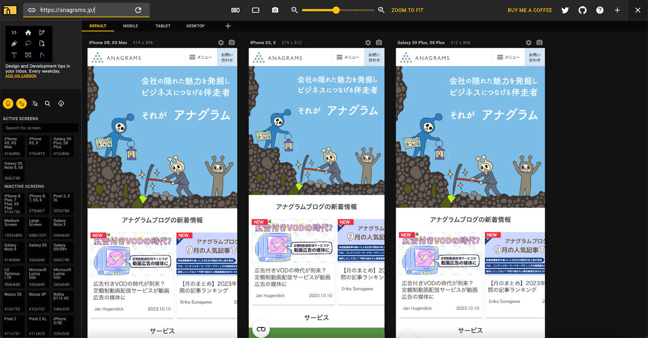Toggle the element inspector cursor icon
Screen dimensions: 648x338
coord(35,104)
